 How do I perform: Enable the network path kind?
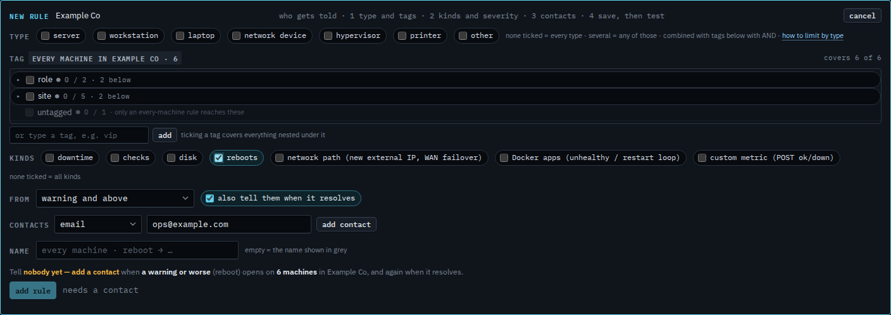click(x=279, y=158)
